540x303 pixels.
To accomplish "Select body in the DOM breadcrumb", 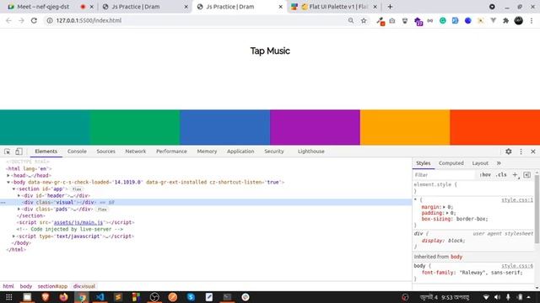I will pyautogui.click(x=26, y=286).
